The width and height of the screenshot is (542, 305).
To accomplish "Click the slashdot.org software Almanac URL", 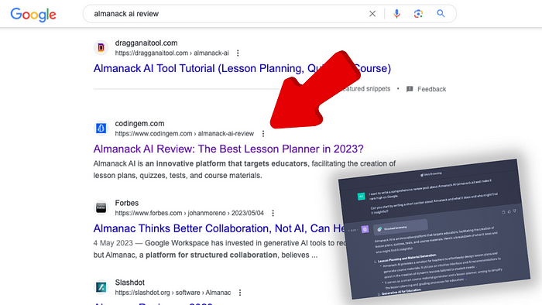I will click(x=173, y=293).
